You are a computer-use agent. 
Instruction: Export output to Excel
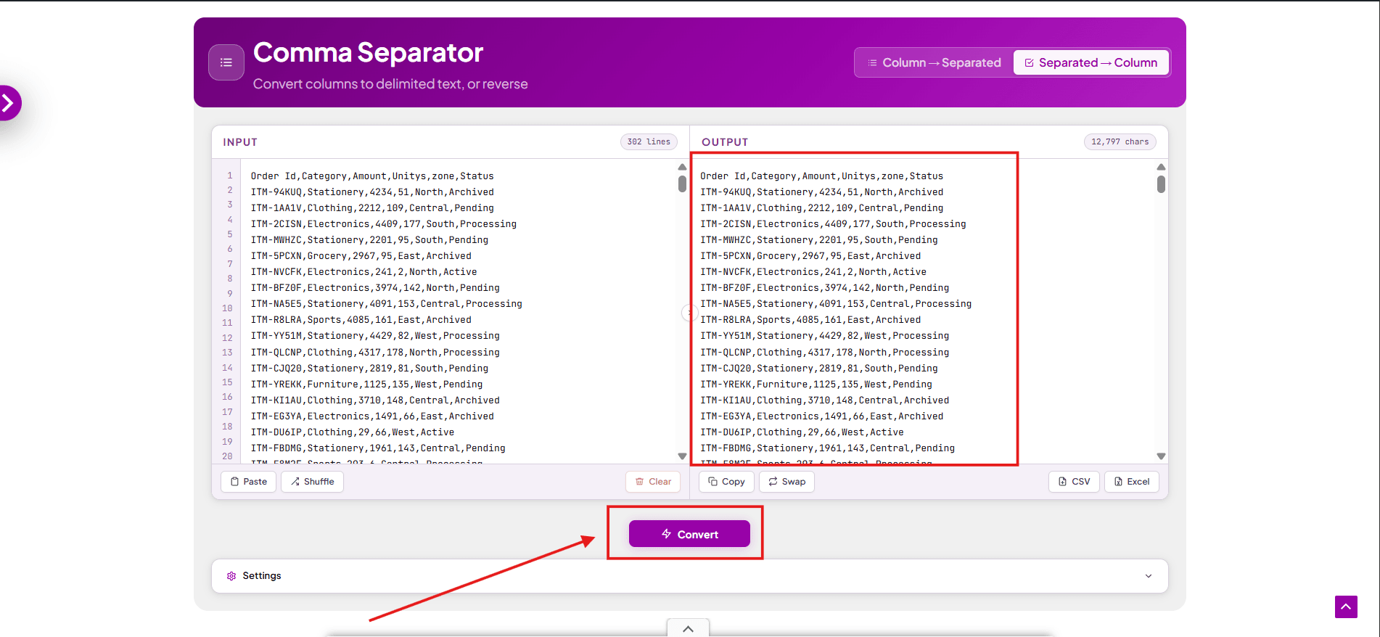pos(1131,482)
